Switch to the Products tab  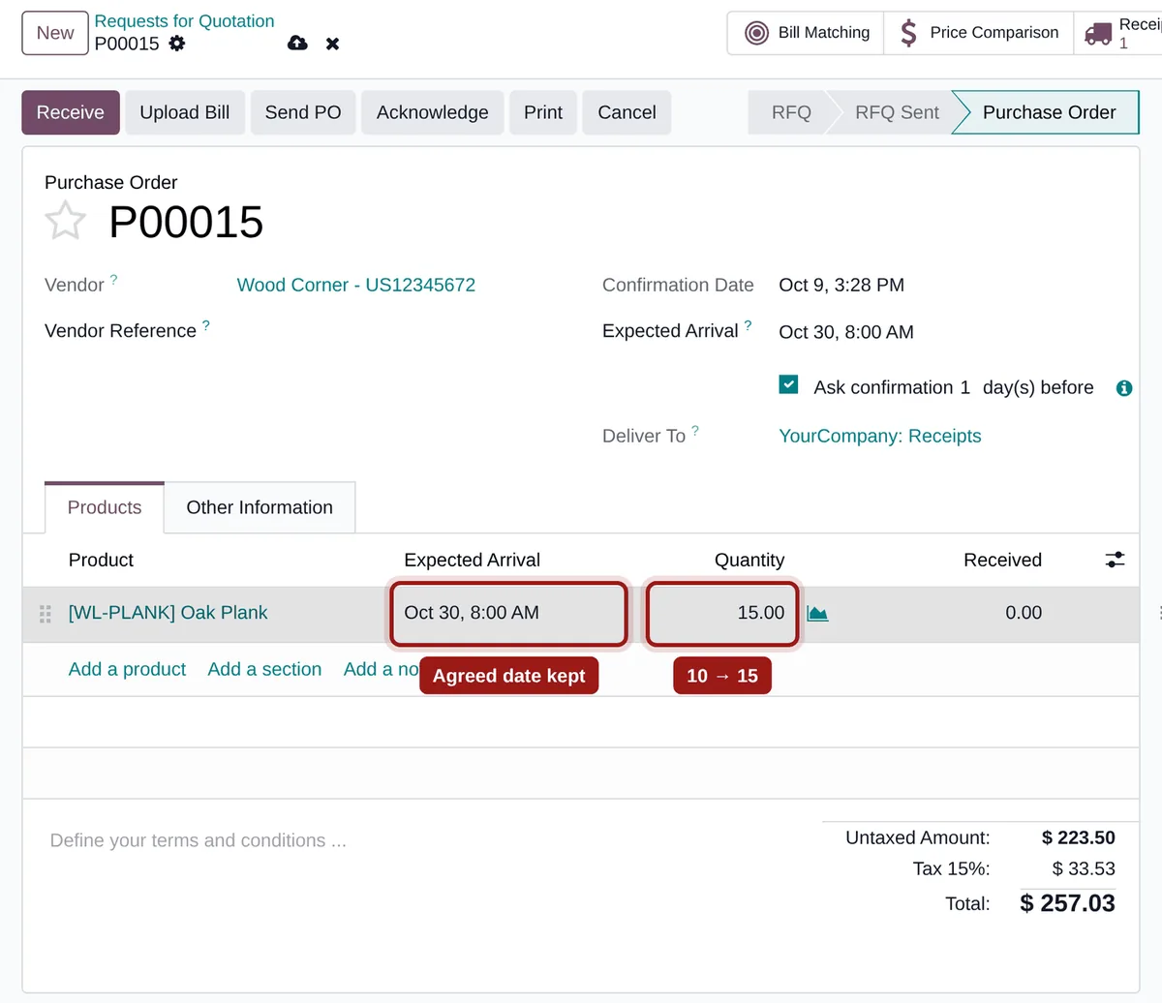pos(105,507)
